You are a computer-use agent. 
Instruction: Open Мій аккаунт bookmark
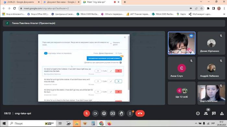(200, 14)
